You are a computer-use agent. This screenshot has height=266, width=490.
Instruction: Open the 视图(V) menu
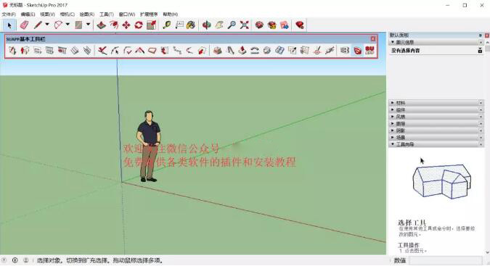coord(47,14)
